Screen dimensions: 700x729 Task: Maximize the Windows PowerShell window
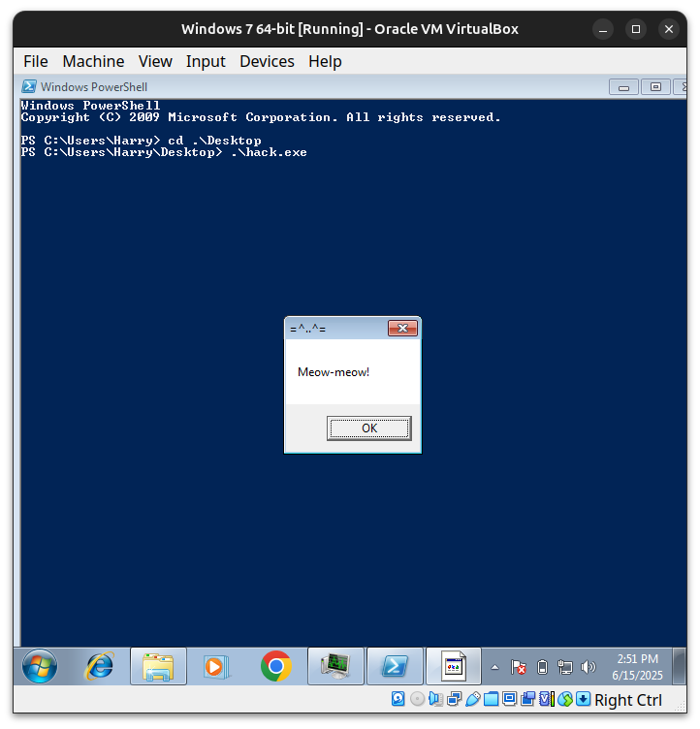click(x=655, y=87)
